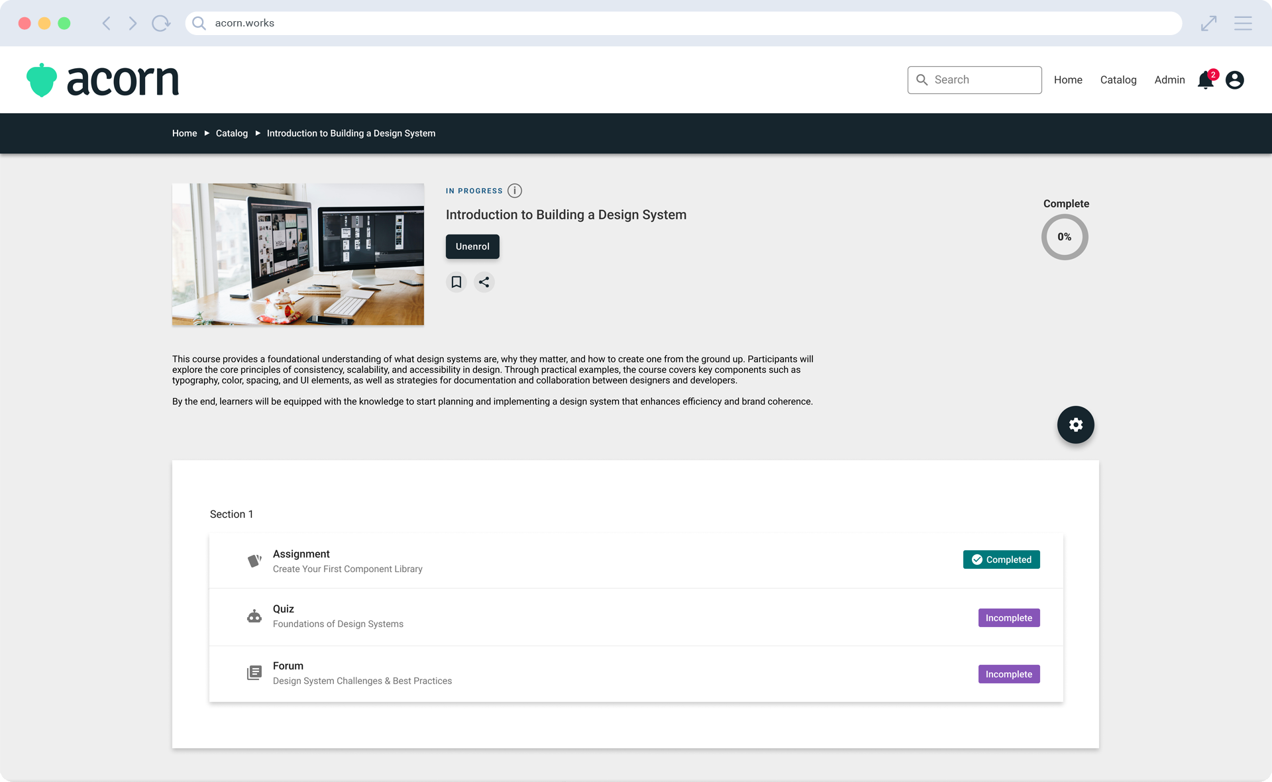Click the Unenrol button

(x=472, y=246)
